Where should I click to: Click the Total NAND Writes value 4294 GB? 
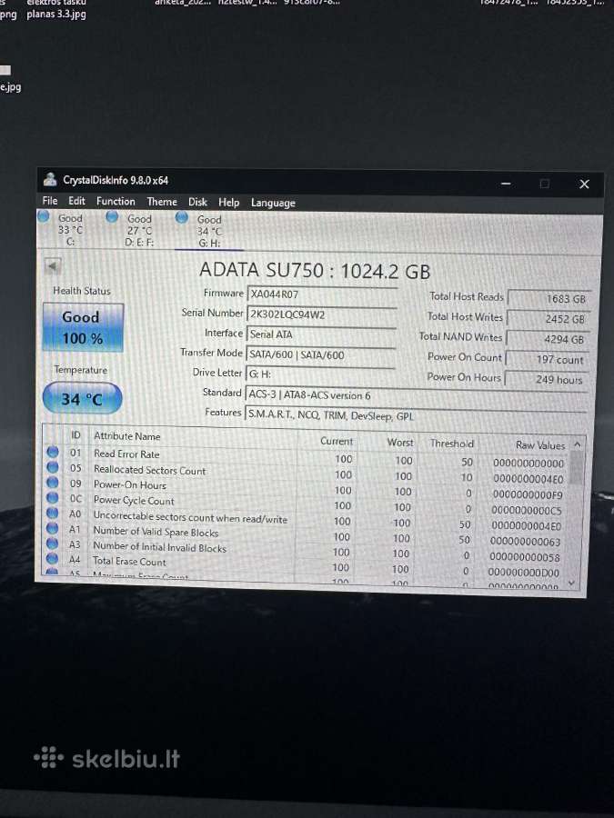[548, 339]
